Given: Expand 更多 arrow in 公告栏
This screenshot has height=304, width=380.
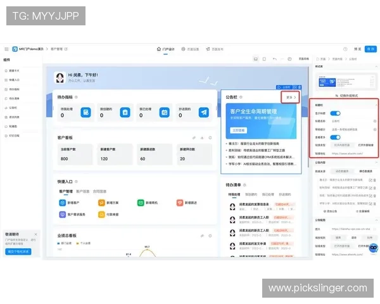Looking at the screenshot, I should (x=291, y=98).
